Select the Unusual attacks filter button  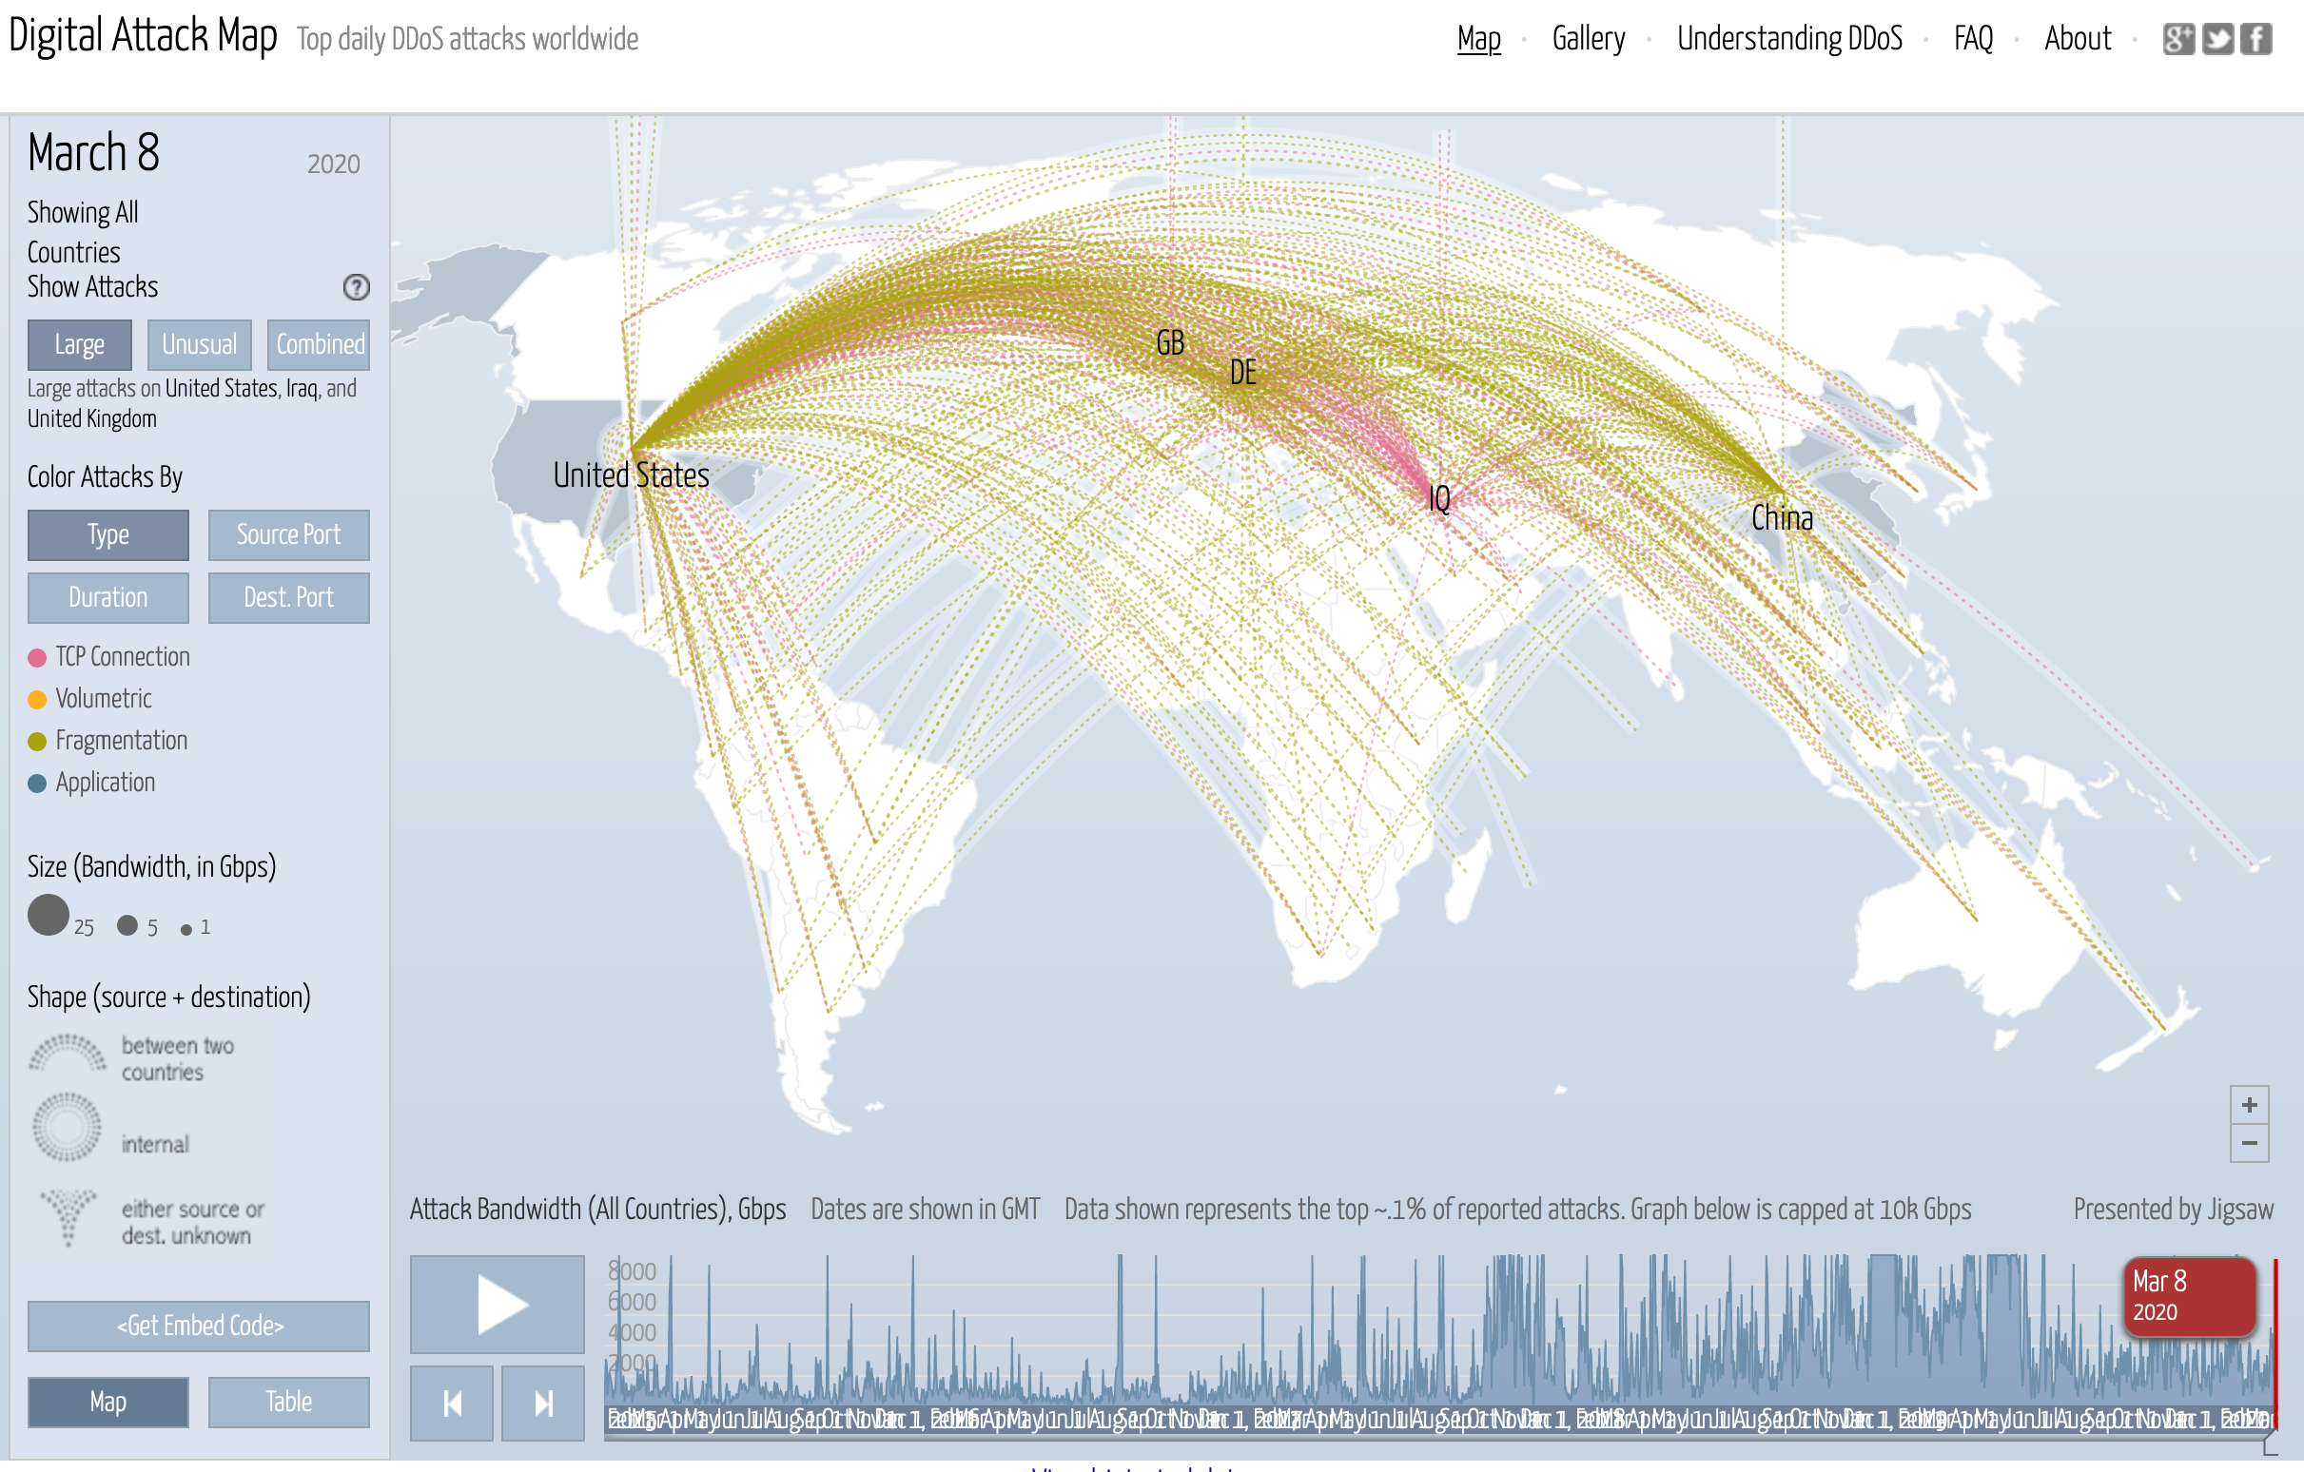click(x=197, y=344)
